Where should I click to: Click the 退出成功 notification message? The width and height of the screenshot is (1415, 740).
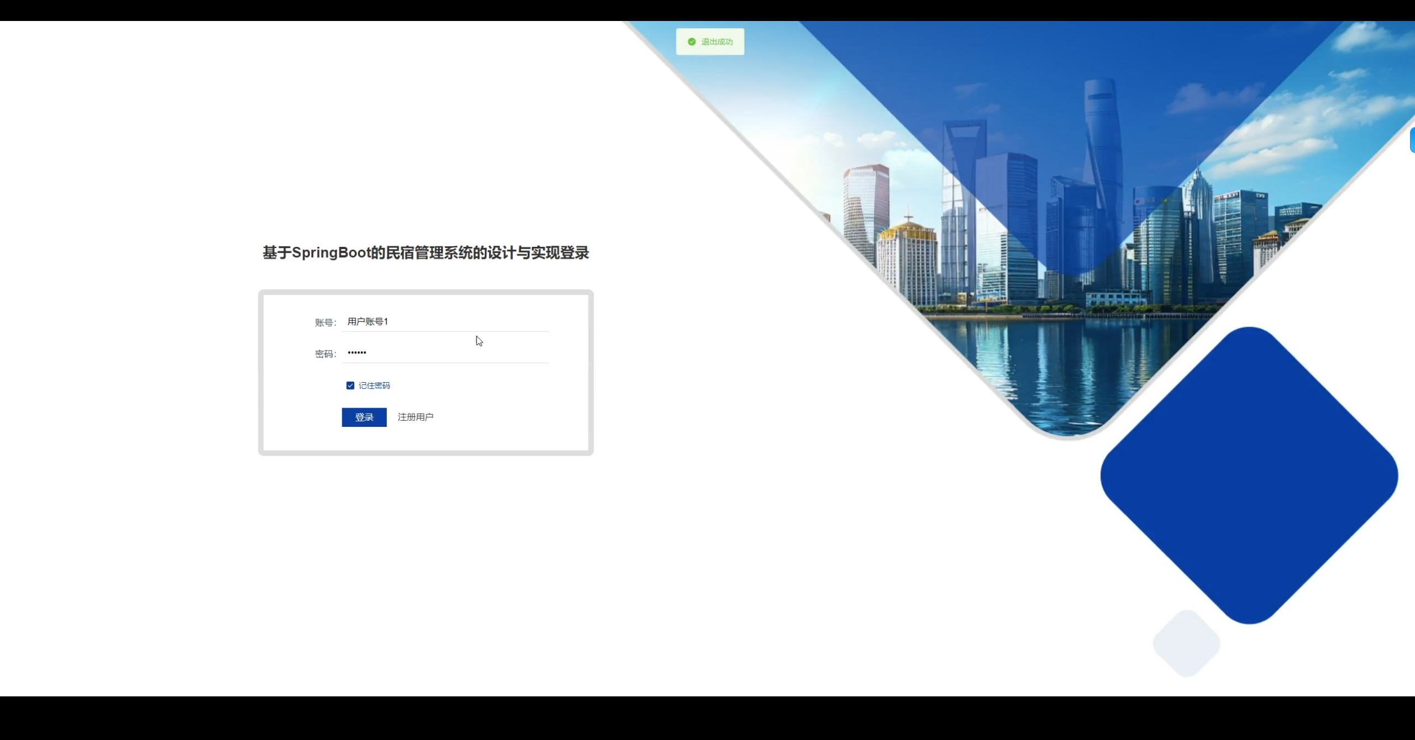[716, 42]
